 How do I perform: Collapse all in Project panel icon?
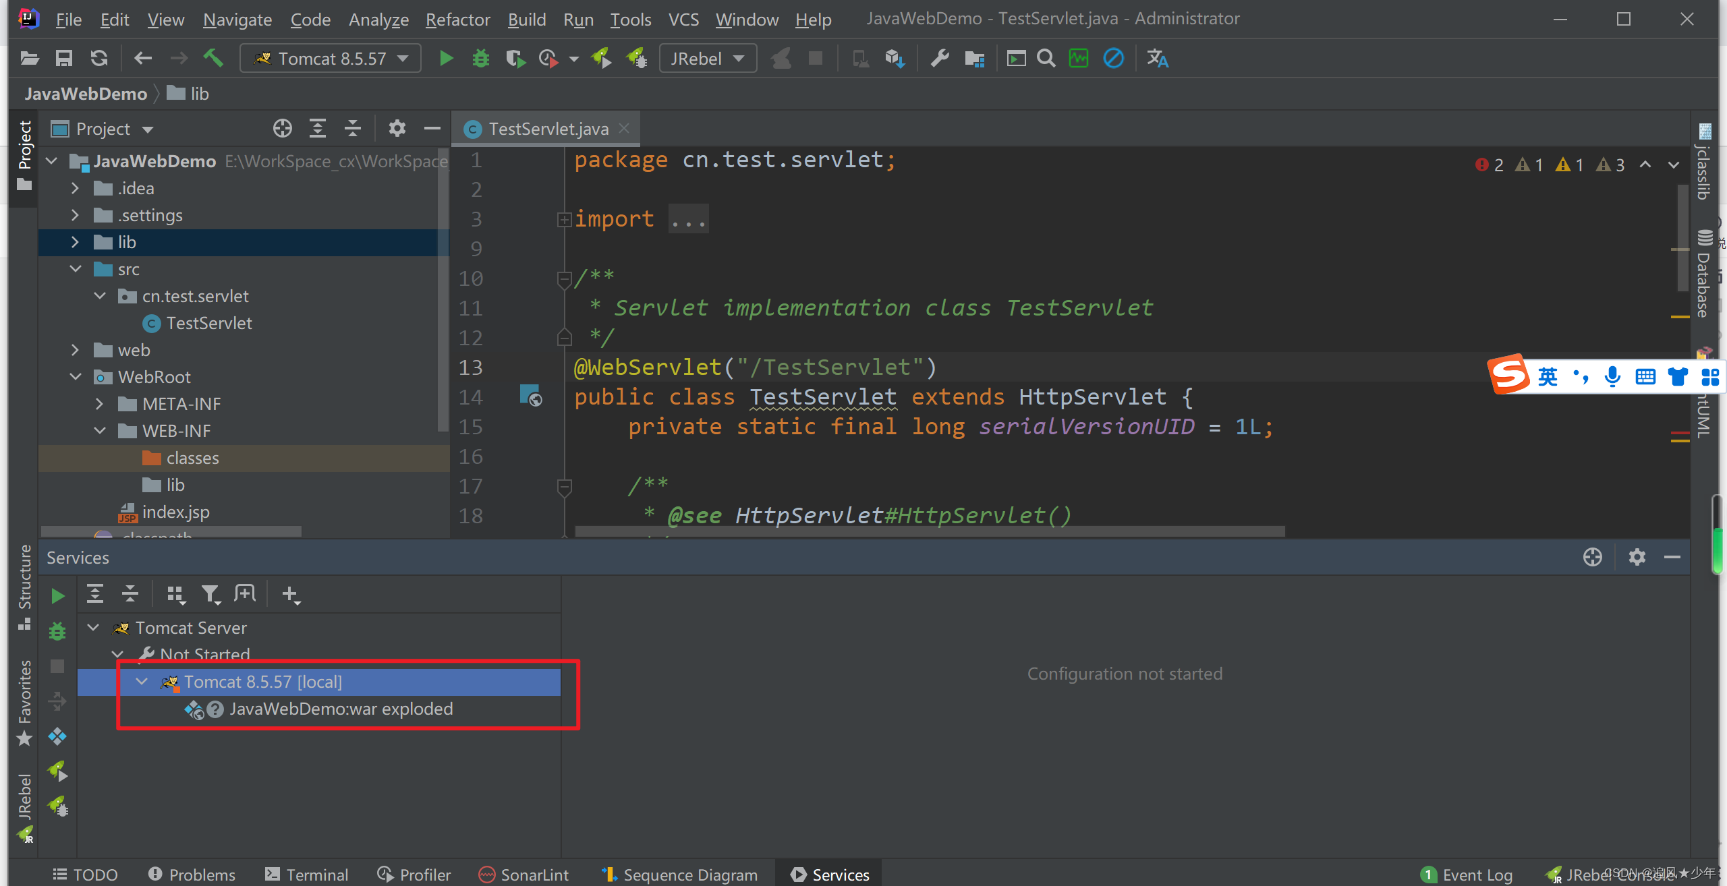coord(352,128)
